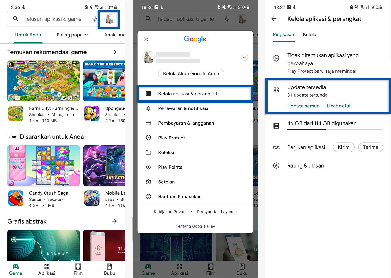Select the Play Protect shield icon

149,138
